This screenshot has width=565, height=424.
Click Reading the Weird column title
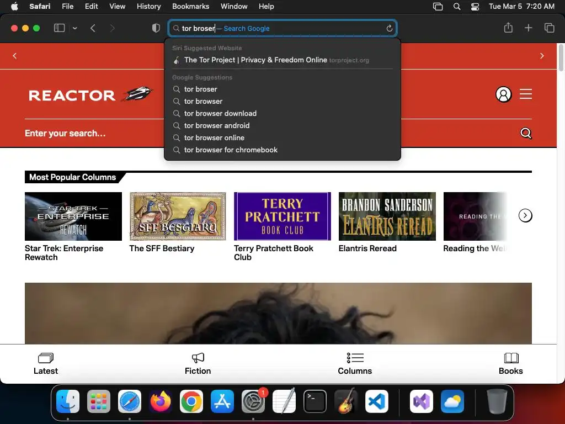[x=475, y=248]
